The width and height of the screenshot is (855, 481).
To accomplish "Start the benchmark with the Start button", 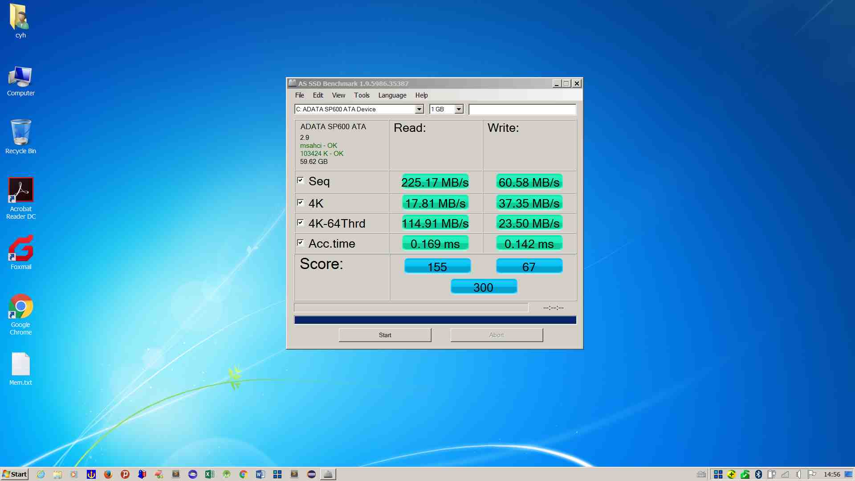I will pos(385,335).
